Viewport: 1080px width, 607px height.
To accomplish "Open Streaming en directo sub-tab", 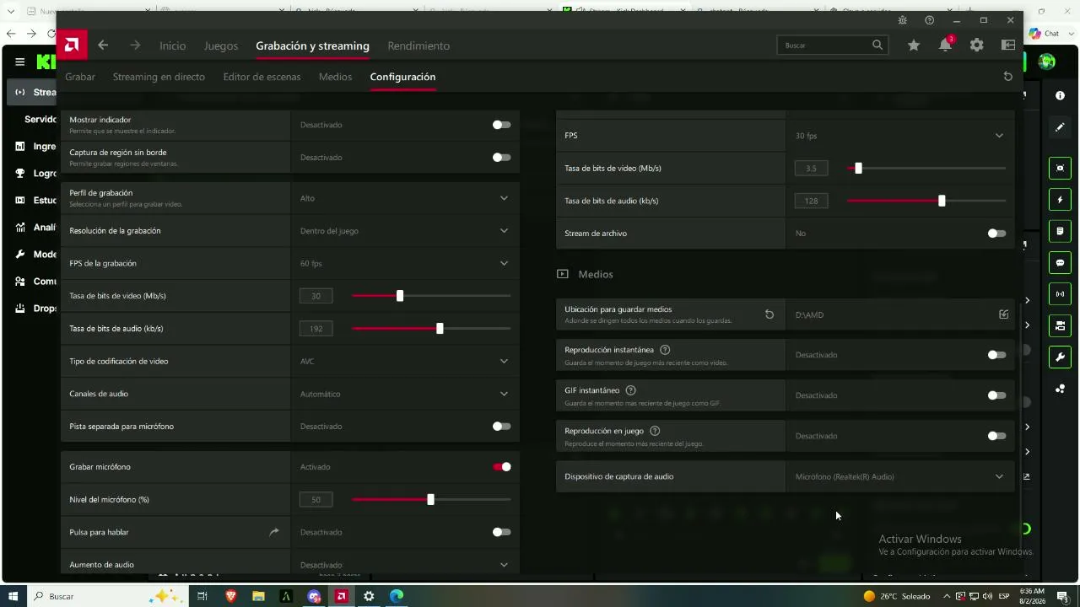I will [159, 77].
